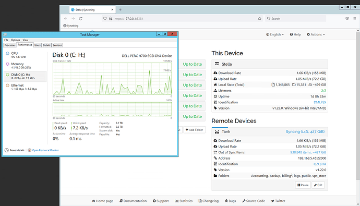Open the Bugs footer link
This screenshot has width=360, height=206.
(230, 201)
